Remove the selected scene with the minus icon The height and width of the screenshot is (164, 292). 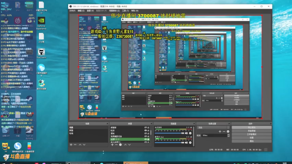click(75, 145)
